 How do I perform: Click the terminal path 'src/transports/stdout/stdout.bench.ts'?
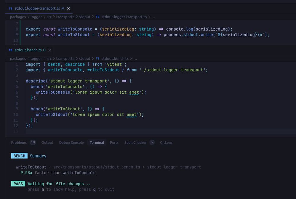97,167
